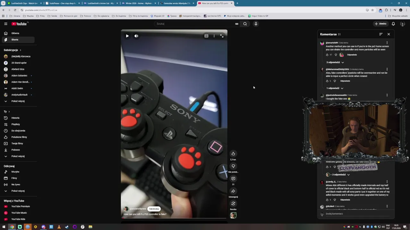The height and width of the screenshot is (230, 410).
Task: Open the Chrome extensions puzzle icon
Action: click(x=386, y=10)
